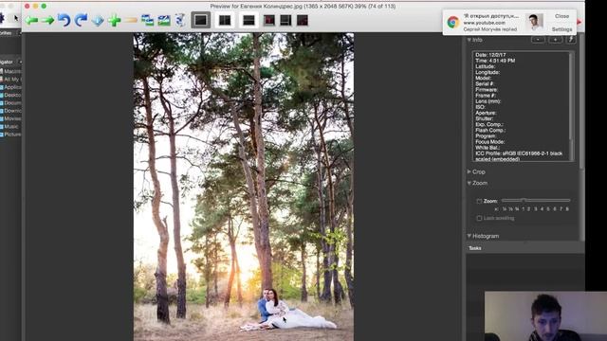Click the webcam video overlay

coord(545,316)
